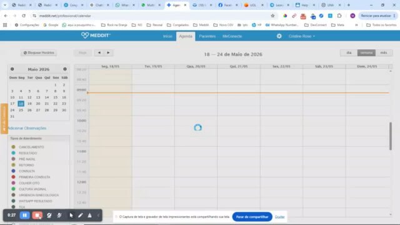Image resolution: width=400 pixels, height=225 pixels.
Task: Open the Adicionar Observações link
Action: pos(27,128)
